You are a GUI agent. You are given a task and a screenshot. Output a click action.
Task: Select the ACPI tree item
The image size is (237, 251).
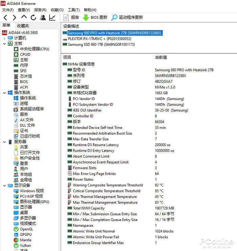point(21,87)
